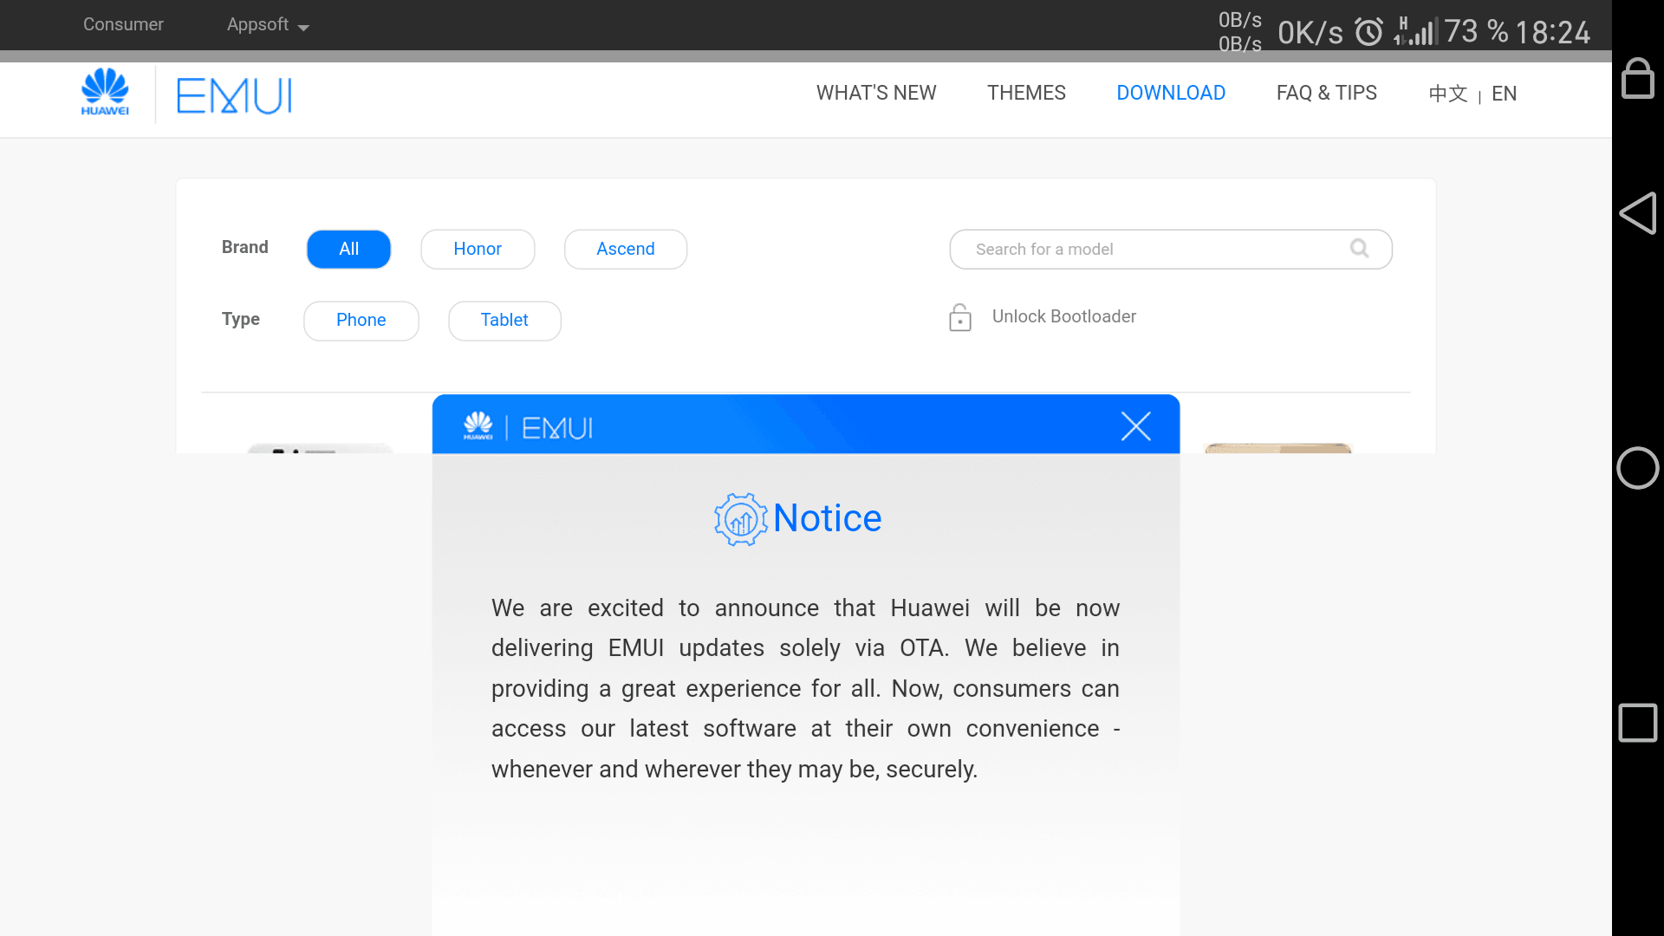This screenshot has width=1664, height=936.
Task: Select the All brand filter
Action: (348, 250)
